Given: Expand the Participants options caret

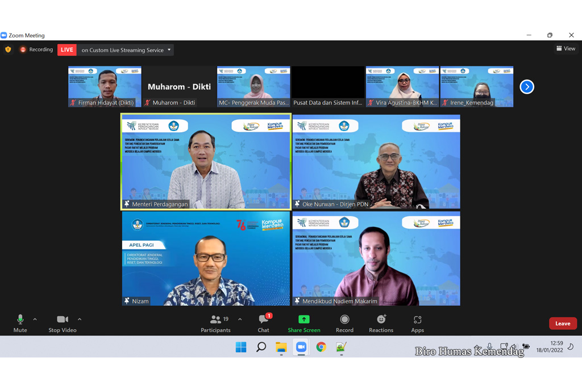Looking at the screenshot, I should click(x=240, y=319).
